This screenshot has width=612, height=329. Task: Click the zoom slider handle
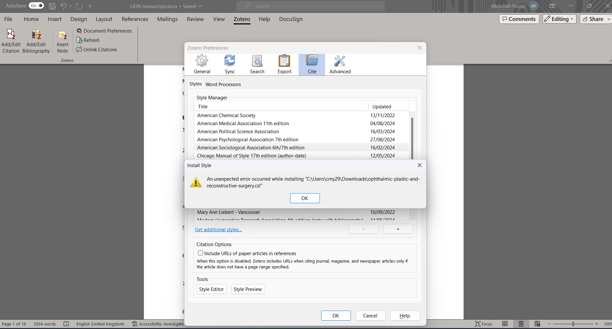tap(573, 324)
